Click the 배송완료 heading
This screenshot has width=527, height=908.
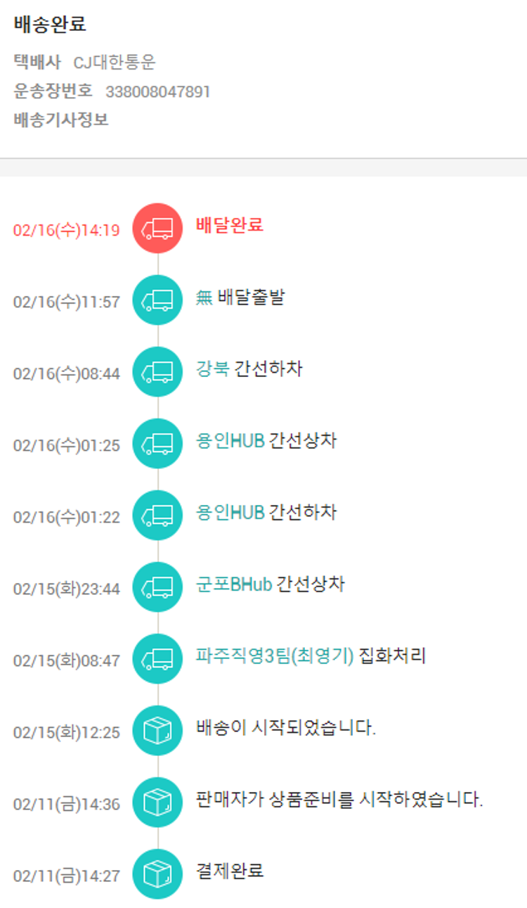[50, 24]
